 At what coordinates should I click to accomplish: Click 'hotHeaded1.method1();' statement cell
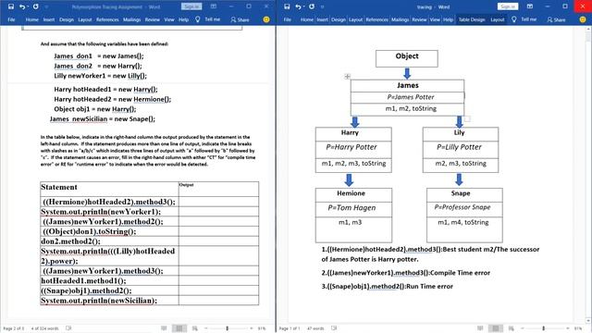tap(109, 280)
